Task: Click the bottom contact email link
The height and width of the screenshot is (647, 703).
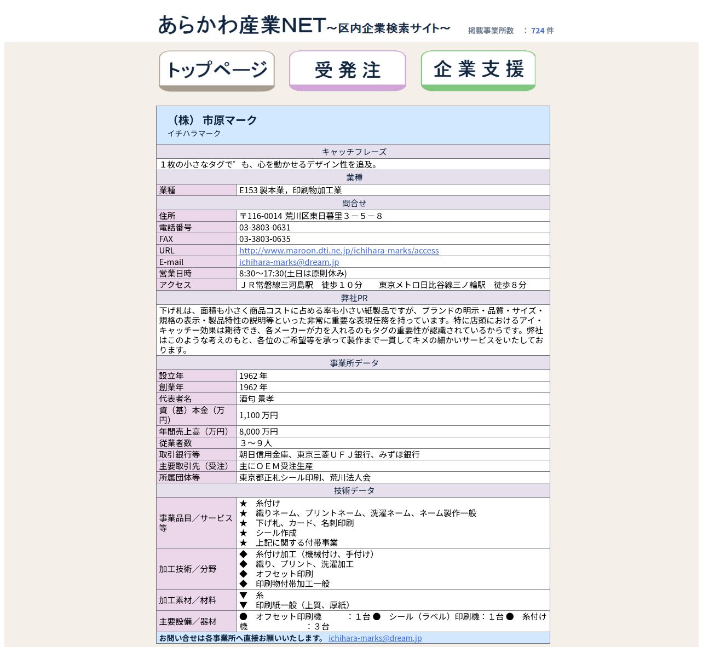Action: click(375, 638)
